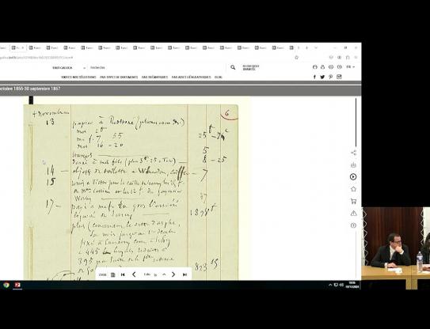Open the BLOG menu item
The width and height of the screenshot is (430, 329).
click(219, 78)
